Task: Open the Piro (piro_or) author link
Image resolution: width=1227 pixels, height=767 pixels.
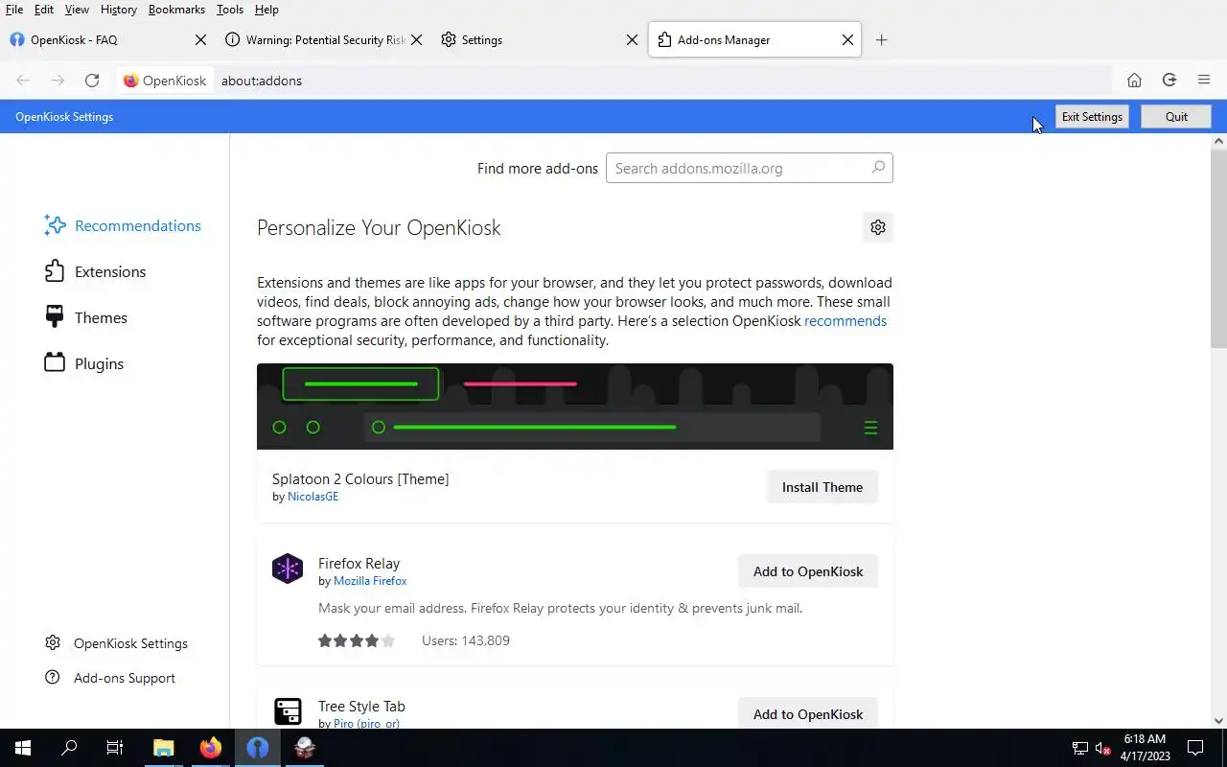Action: [x=366, y=724]
